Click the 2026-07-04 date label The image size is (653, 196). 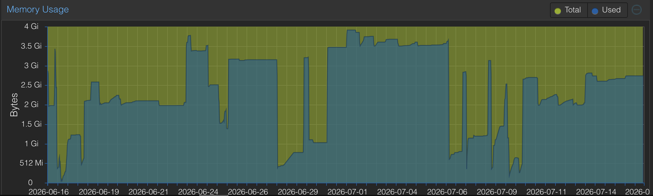pyautogui.click(x=397, y=192)
